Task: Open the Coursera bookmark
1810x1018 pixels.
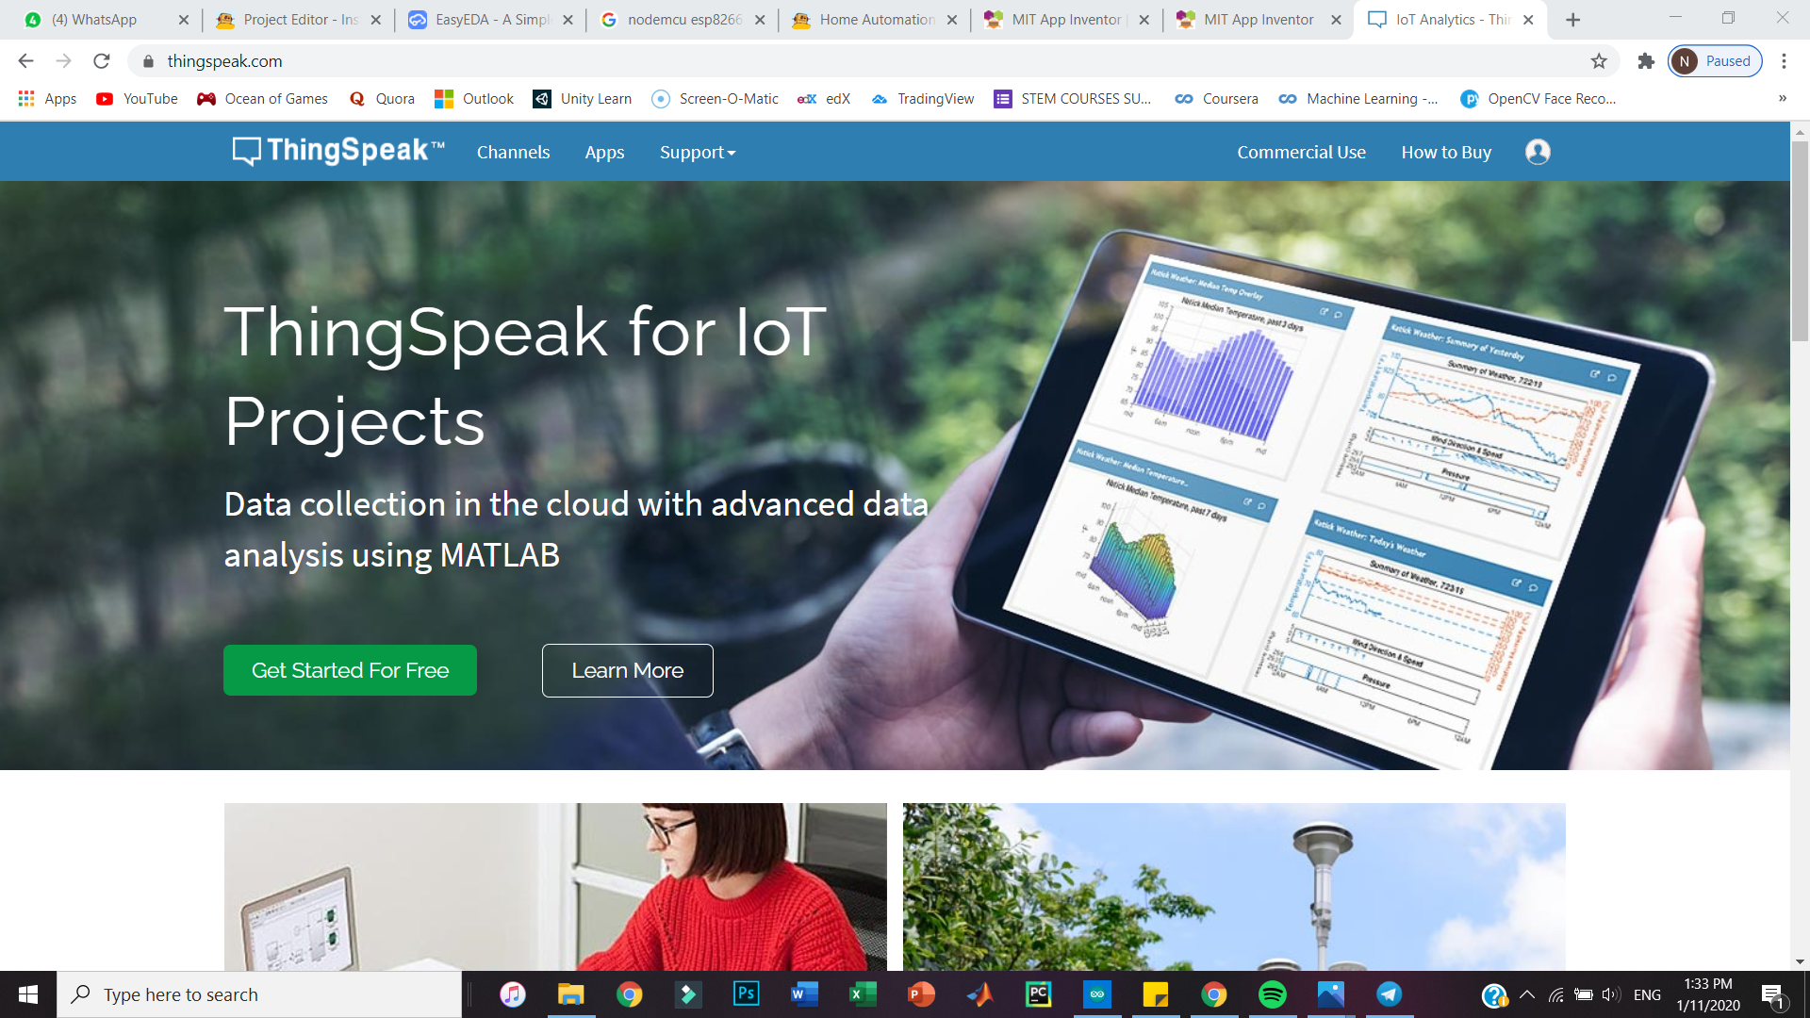Action: coord(1216,99)
